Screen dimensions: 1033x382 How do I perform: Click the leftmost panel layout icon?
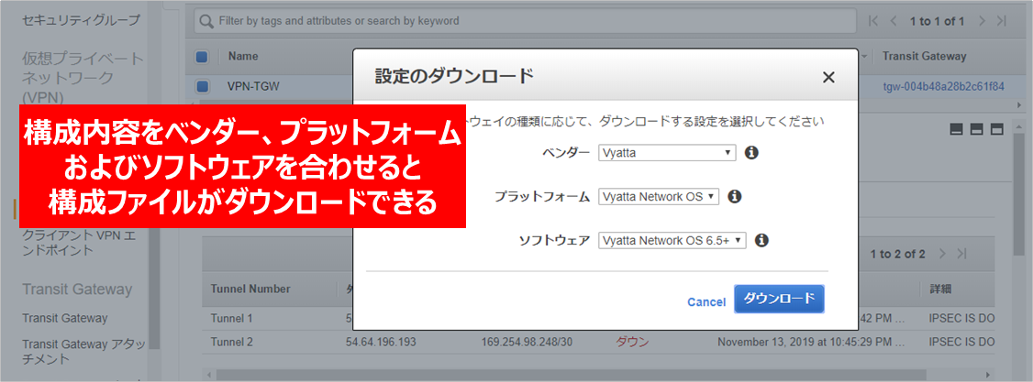(x=957, y=130)
